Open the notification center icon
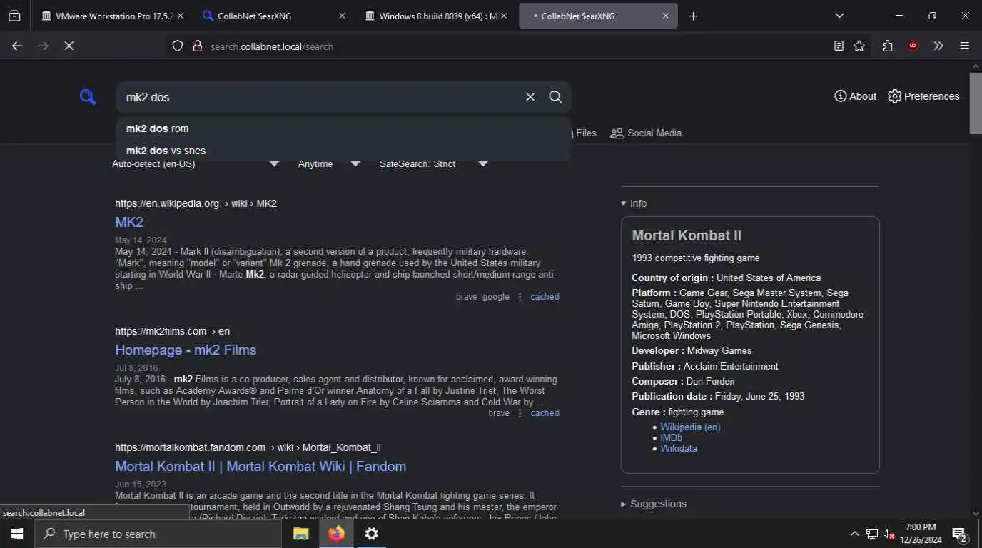The height and width of the screenshot is (548, 982). 959,534
